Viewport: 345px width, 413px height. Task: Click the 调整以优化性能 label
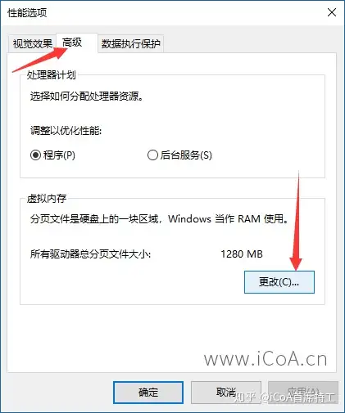tap(66, 131)
